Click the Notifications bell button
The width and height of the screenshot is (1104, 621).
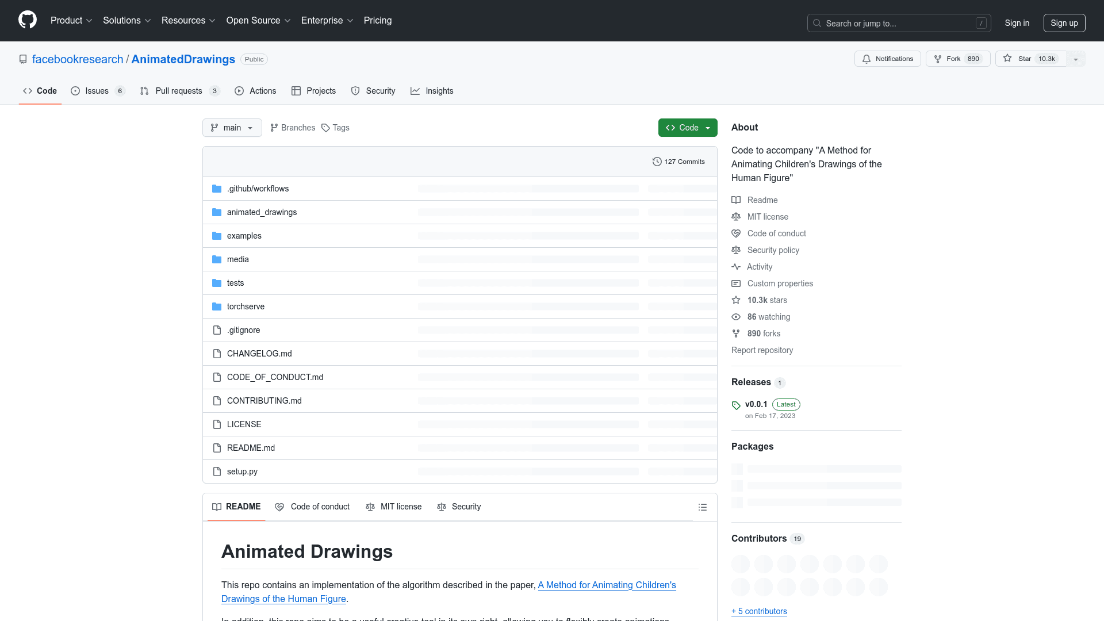(887, 59)
